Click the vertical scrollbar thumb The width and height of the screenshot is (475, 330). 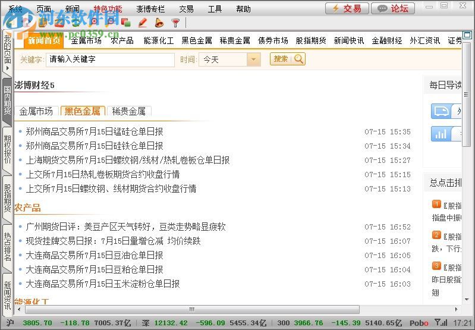[x=467, y=94]
